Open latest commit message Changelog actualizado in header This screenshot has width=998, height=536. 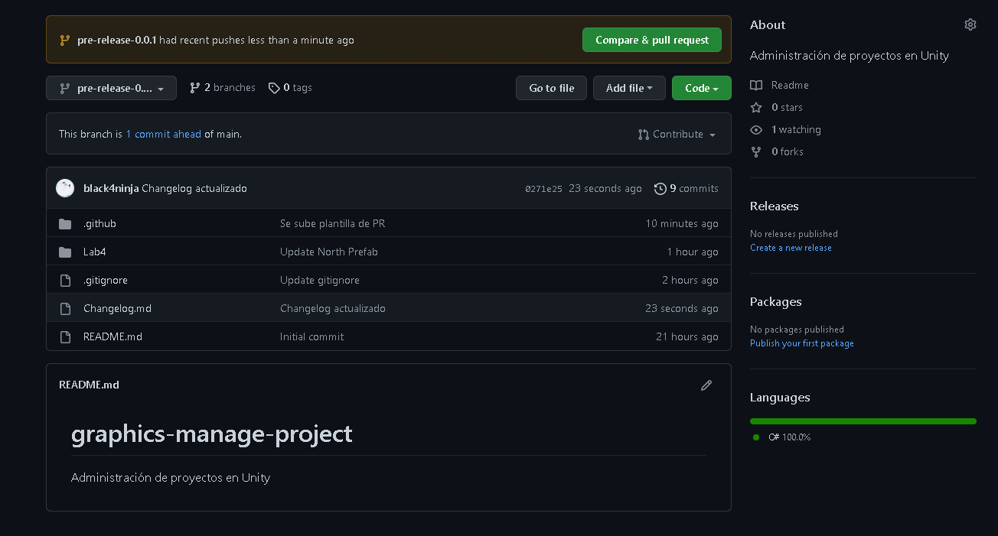tap(194, 188)
